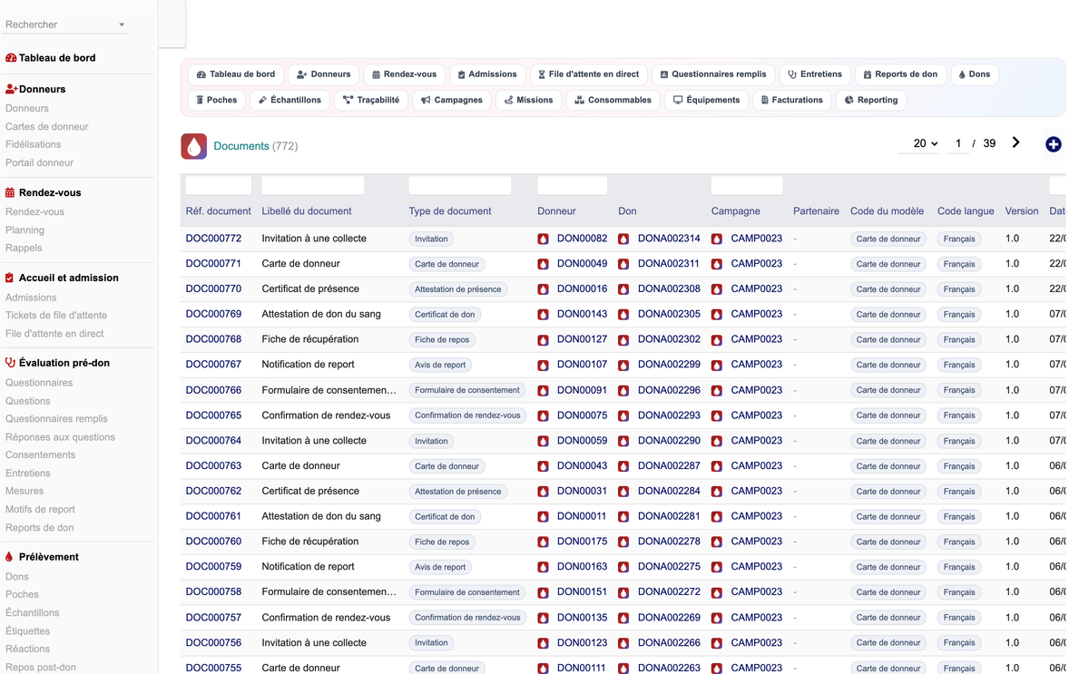Open Reports de don toolbar tab
Viewport: 1089px width, 674px height.
point(900,74)
